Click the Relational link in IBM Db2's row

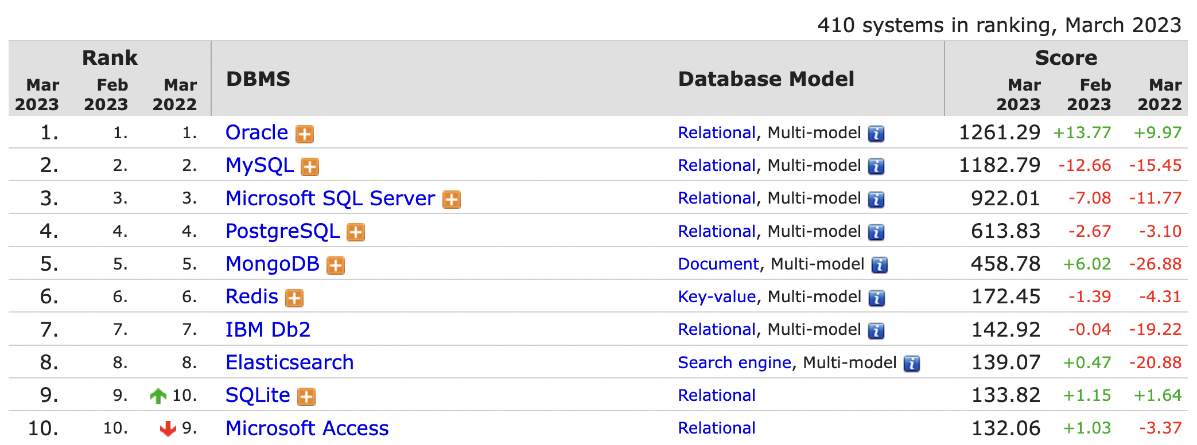(x=717, y=329)
